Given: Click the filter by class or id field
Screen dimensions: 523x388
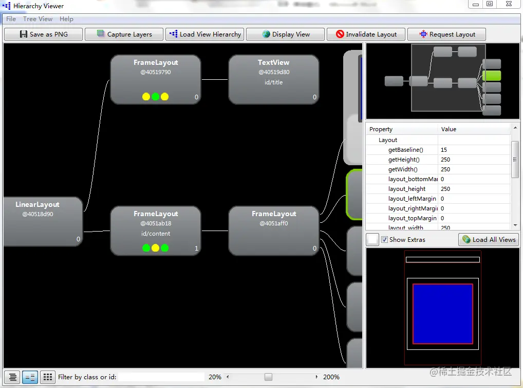Looking at the screenshot, I should tap(161, 377).
